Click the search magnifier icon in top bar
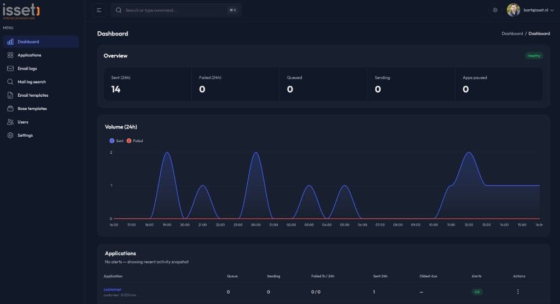This screenshot has height=304, width=560. pos(119,10)
